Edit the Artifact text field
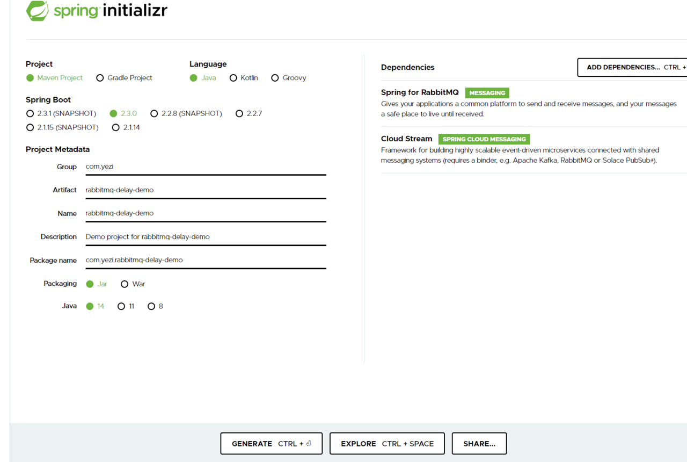687x462 pixels. coord(206,190)
